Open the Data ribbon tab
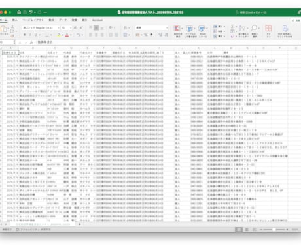Image resolution: width=301 pixels, height=248 pixels. [x=63, y=20]
